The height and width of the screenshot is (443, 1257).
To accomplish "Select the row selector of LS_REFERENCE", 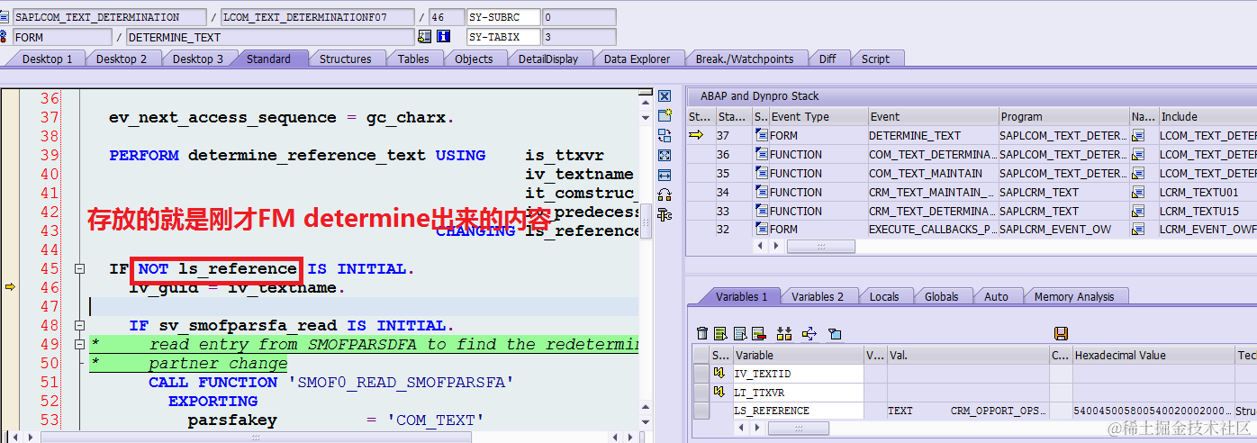I will 701,411.
